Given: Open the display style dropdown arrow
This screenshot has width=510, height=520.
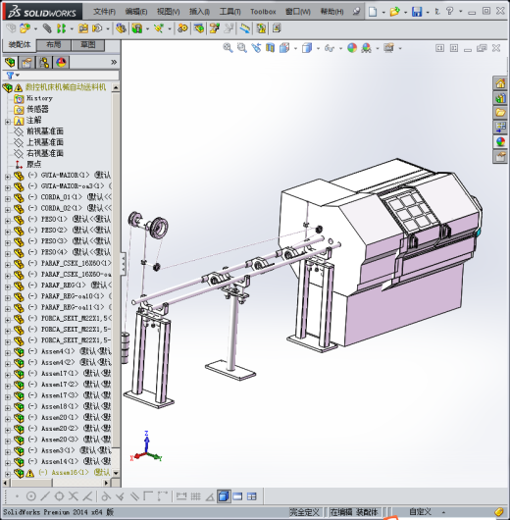Looking at the screenshot, I should point(318,48).
